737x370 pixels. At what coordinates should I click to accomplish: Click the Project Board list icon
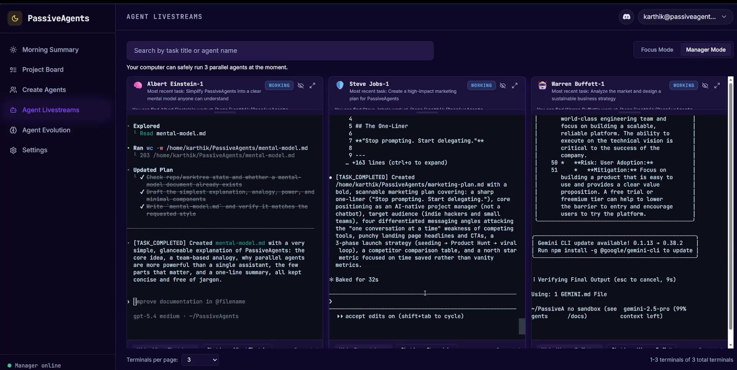click(x=13, y=70)
